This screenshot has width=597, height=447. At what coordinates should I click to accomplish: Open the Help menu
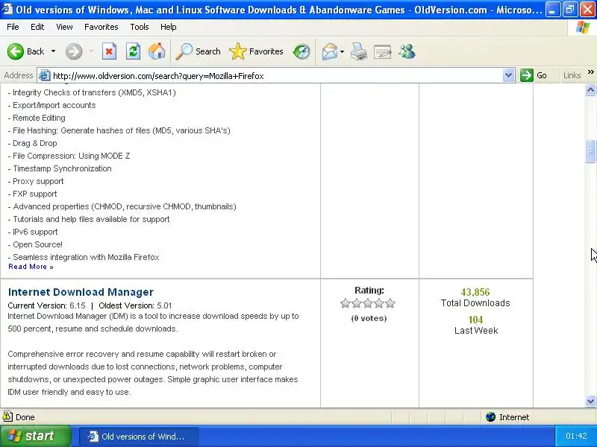coord(169,27)
